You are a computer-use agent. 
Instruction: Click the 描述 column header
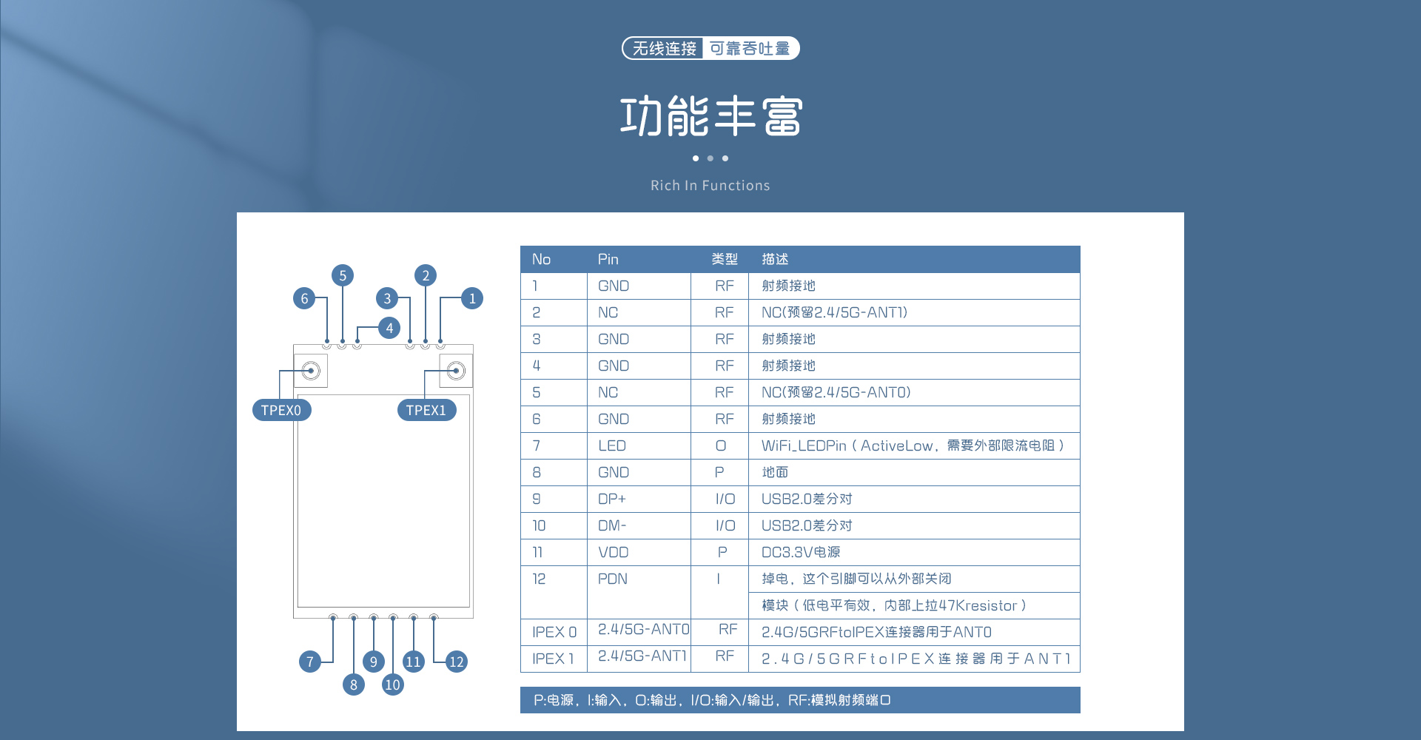tap(775, 260)
